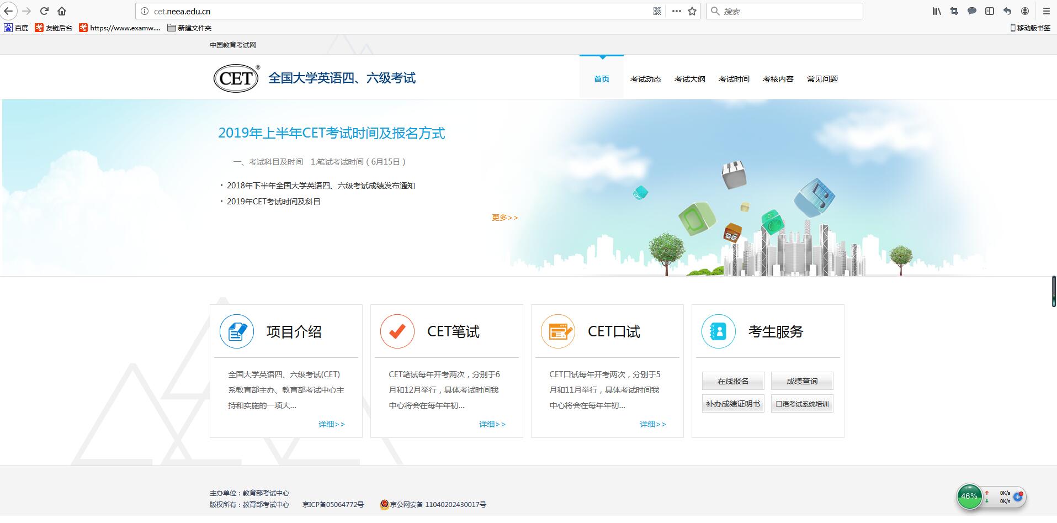Image resolution: width=1057 pixels, height=523 pixels.
Task: Open the hamburger application menu
Action: 1046,11
